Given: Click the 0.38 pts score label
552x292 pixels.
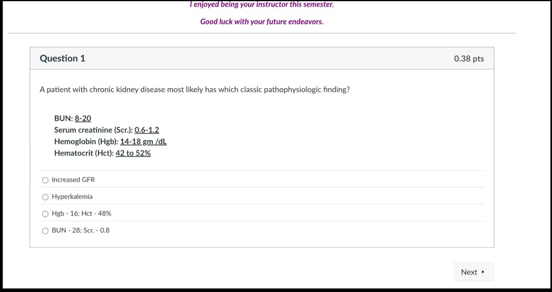Looking at the screenshot, I should [x=469, y=59].
